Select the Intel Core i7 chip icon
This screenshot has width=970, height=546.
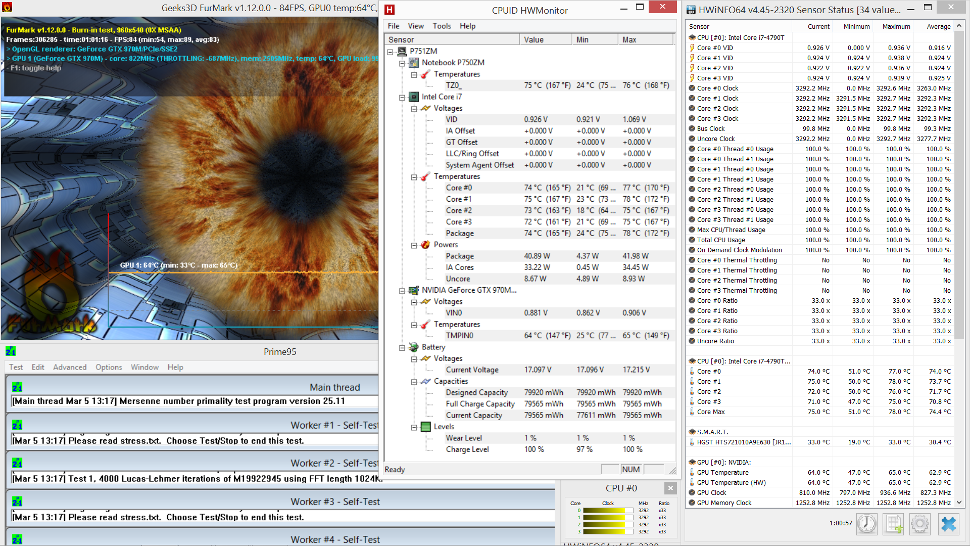414,97
